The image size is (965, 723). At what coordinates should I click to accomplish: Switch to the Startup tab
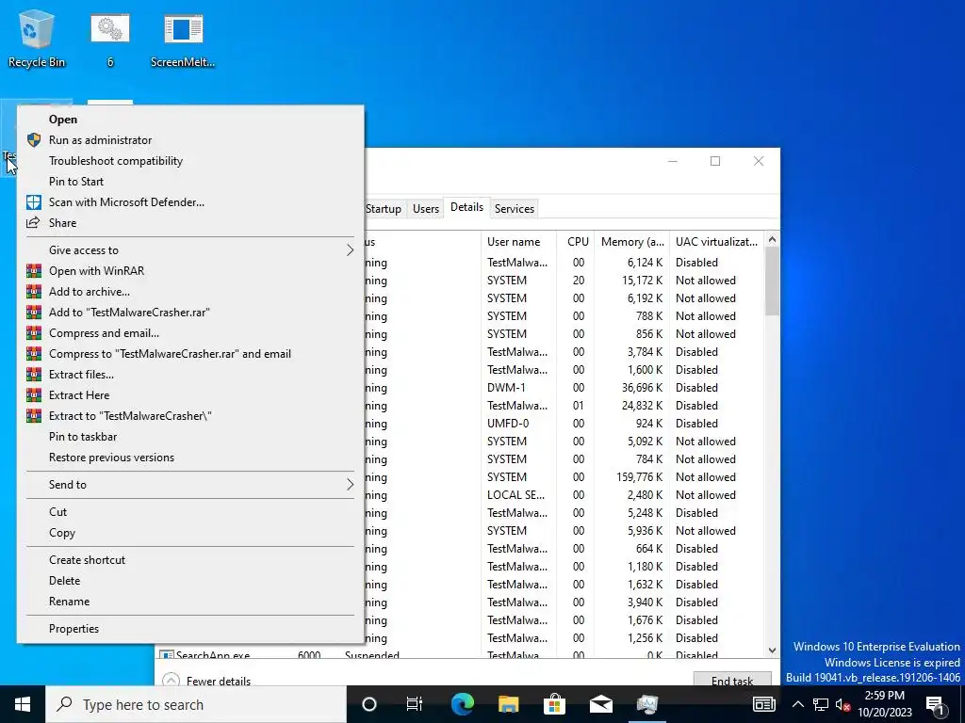tap(384, 209)
